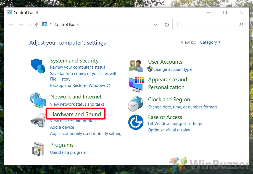Open the Appearance and Personalization monitor icon

click(x=136, y=84)
